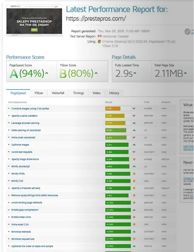Open the YSlow tab
This screenshot has width=194, height=252.
click(39, 93)
